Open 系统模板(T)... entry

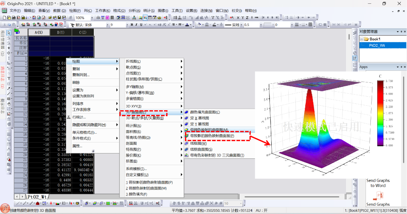click(x=152, y=168)
